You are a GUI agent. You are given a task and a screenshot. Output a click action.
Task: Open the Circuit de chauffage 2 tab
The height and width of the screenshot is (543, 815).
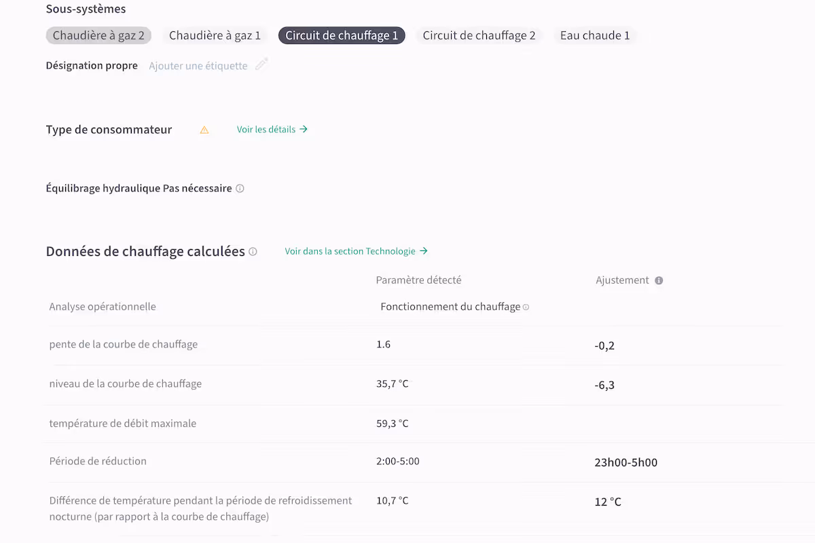[479, 35]
